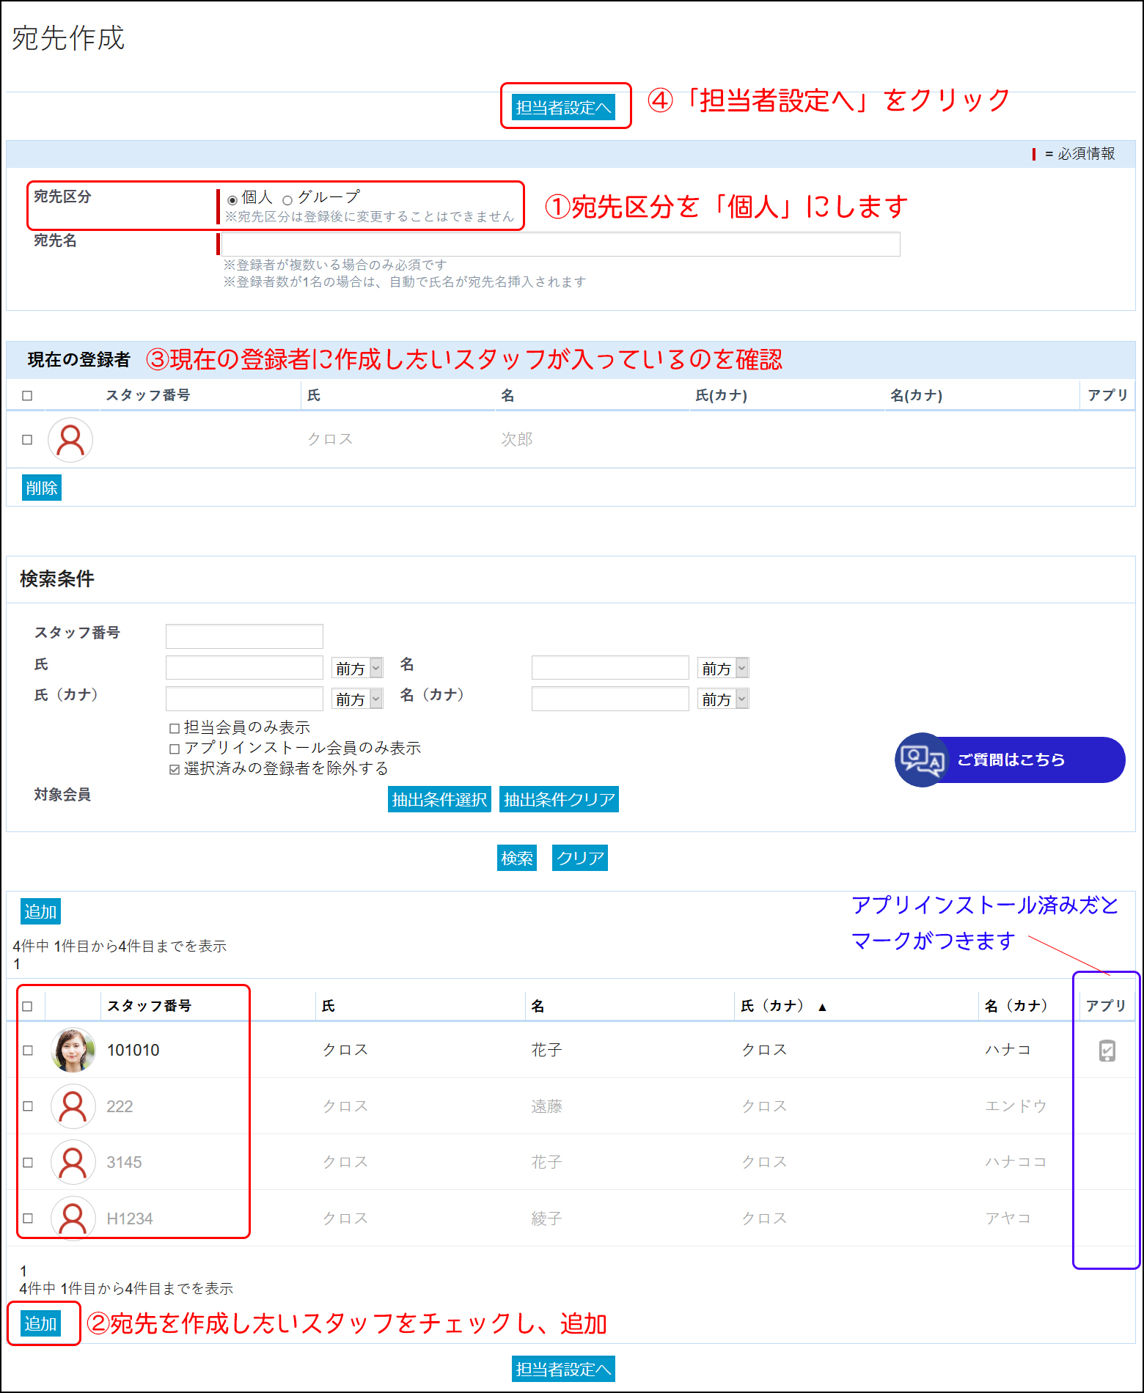Click the 氏 search input field
Viewport: 1144px width, 1393px height.
click(244, 668)
